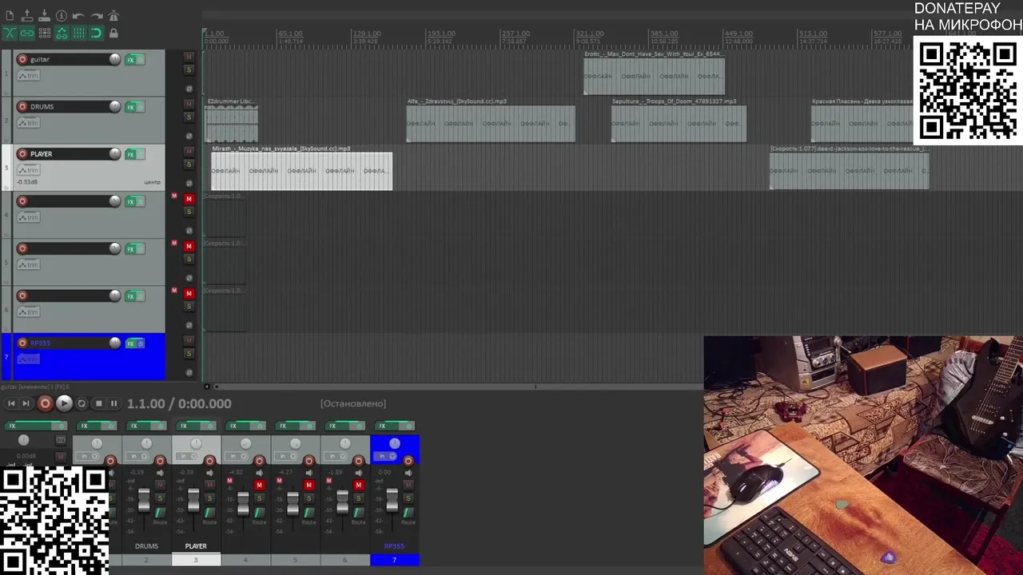Unmute mixer strip 5 red M button
Image resolution: width=1023 pixels, height=575 pixels.
[308, 485]
